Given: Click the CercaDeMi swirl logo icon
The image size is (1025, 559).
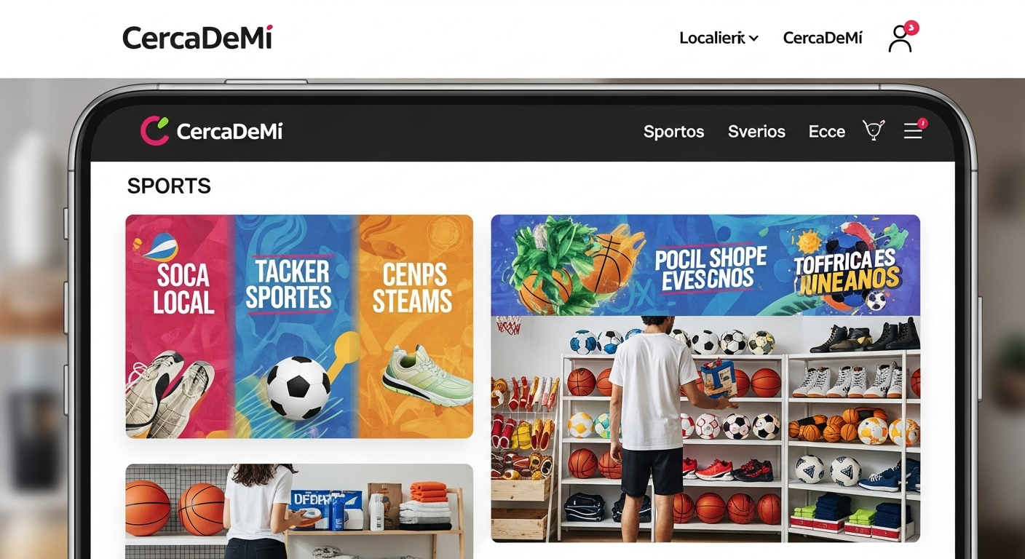Looking at the screenshot, I should [x=154, y=131].
